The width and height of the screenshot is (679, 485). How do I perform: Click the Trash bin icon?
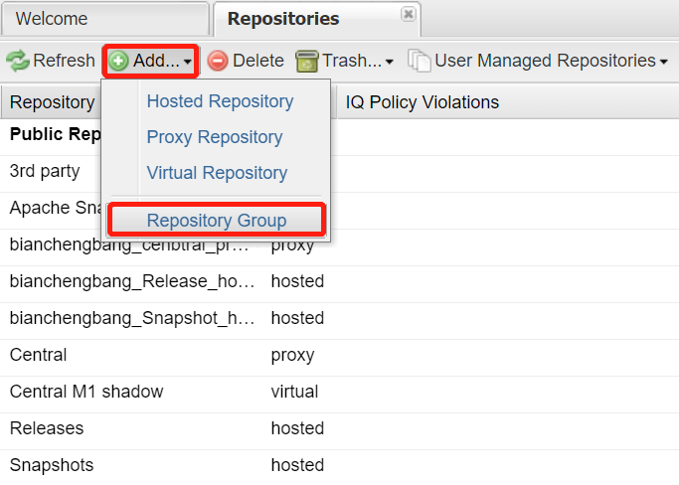click(307, 62)
